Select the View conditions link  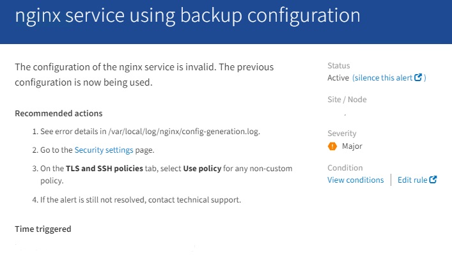(x=355, y=180)
